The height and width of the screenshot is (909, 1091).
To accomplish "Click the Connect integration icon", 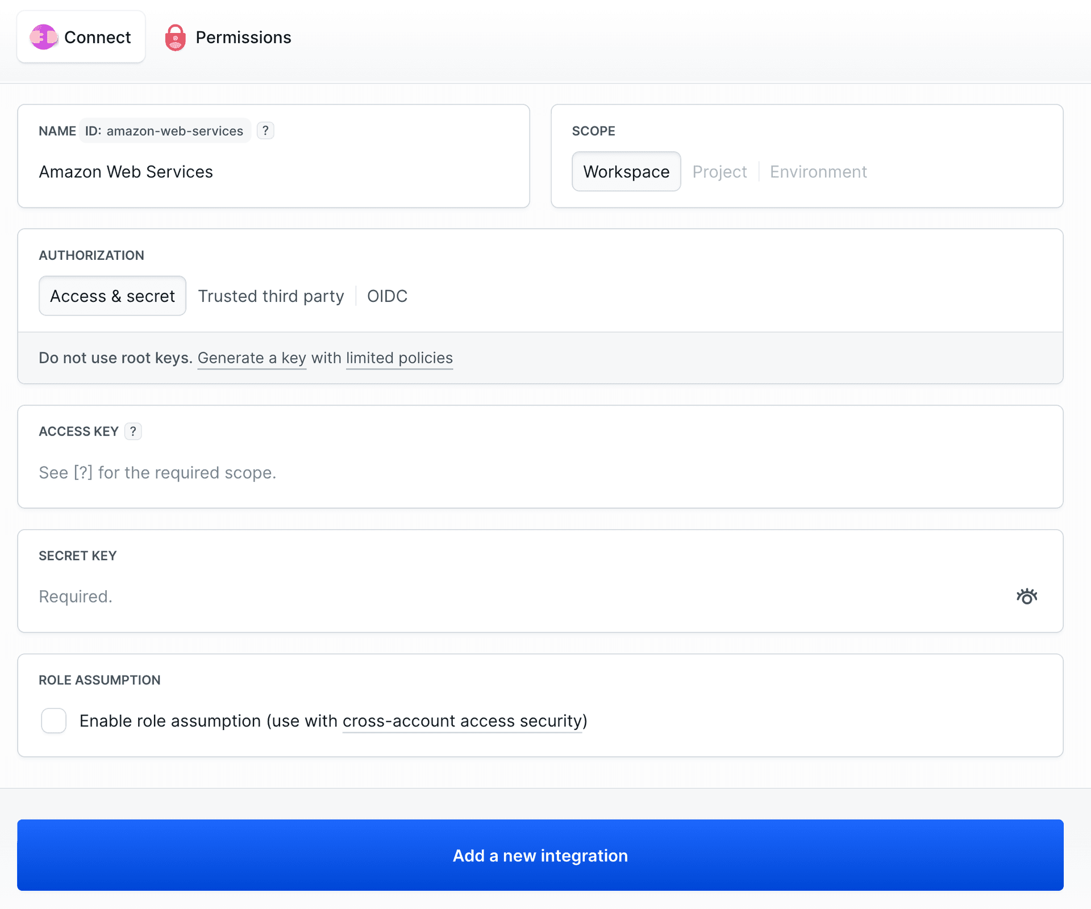I will [x=43, y=36].
